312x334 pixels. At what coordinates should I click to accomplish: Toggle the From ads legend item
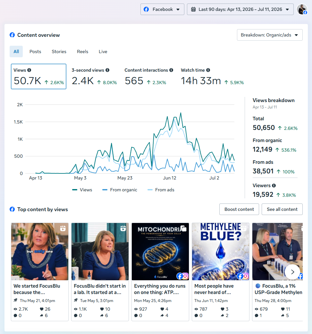[x=161, y=190]
